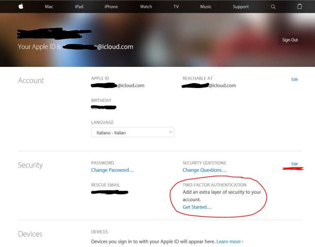The width and height of the screenshot is (315, 247).
Task: Click the Security section heading
Action: 31,165
